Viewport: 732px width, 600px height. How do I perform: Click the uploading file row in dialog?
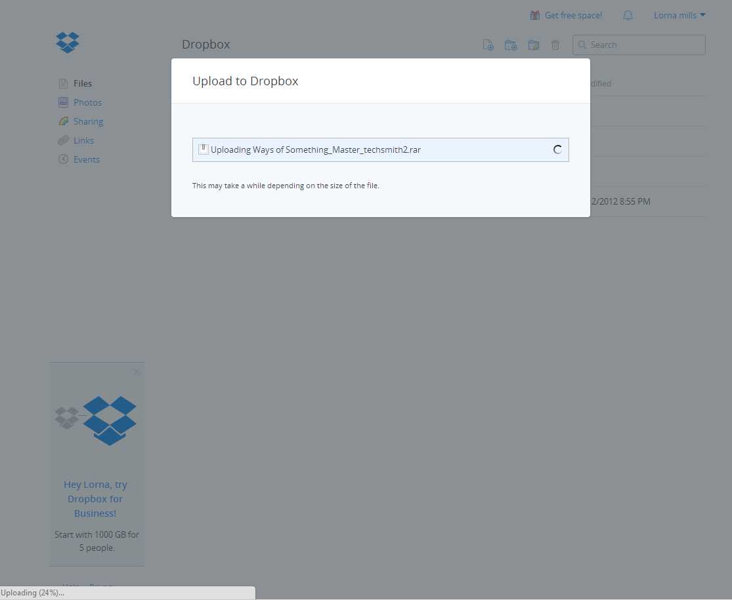tap(381, 150)
